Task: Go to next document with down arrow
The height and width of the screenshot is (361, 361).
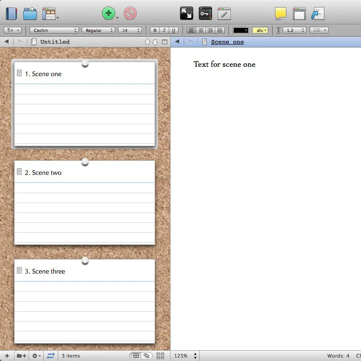Action: pos(155,42)
